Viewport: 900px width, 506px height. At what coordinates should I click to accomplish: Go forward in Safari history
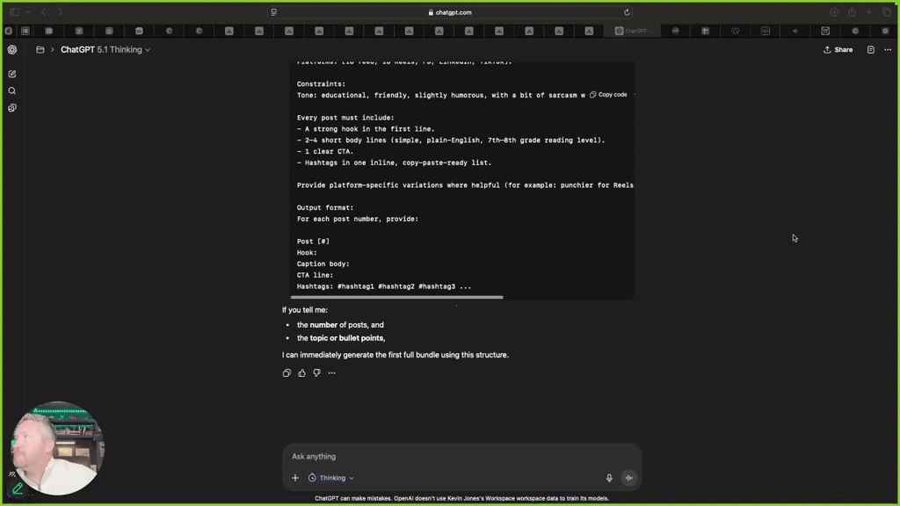(60, 12)
